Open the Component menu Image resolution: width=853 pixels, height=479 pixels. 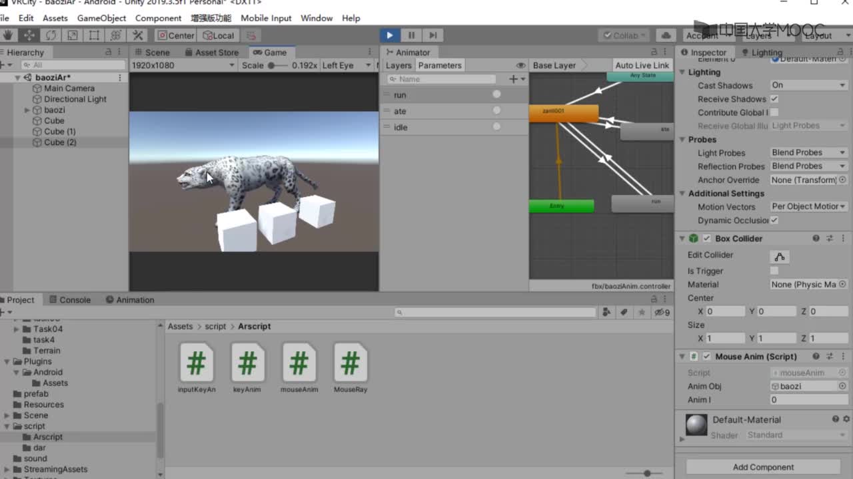point(158,18)
